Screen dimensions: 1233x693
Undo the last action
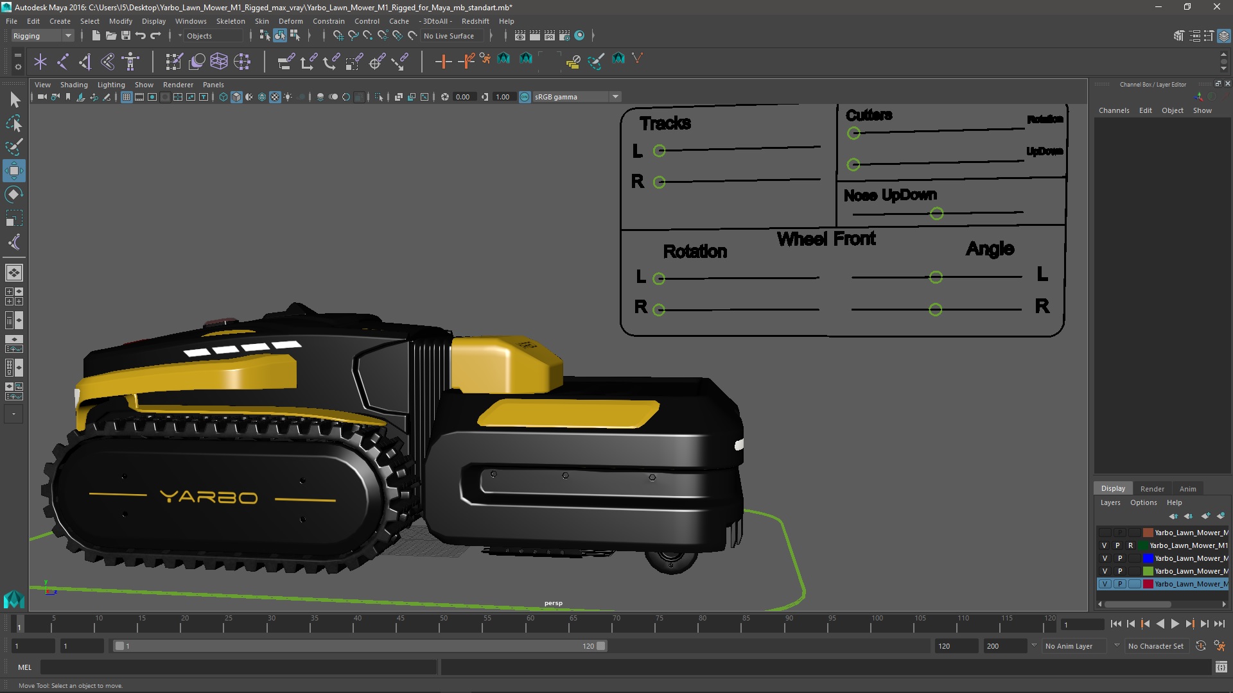point(141,36)
